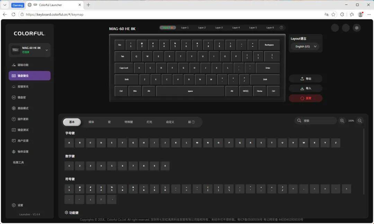374x224 pixels.
Task: Click the Gaming tab group label
Action: point(18,5)
